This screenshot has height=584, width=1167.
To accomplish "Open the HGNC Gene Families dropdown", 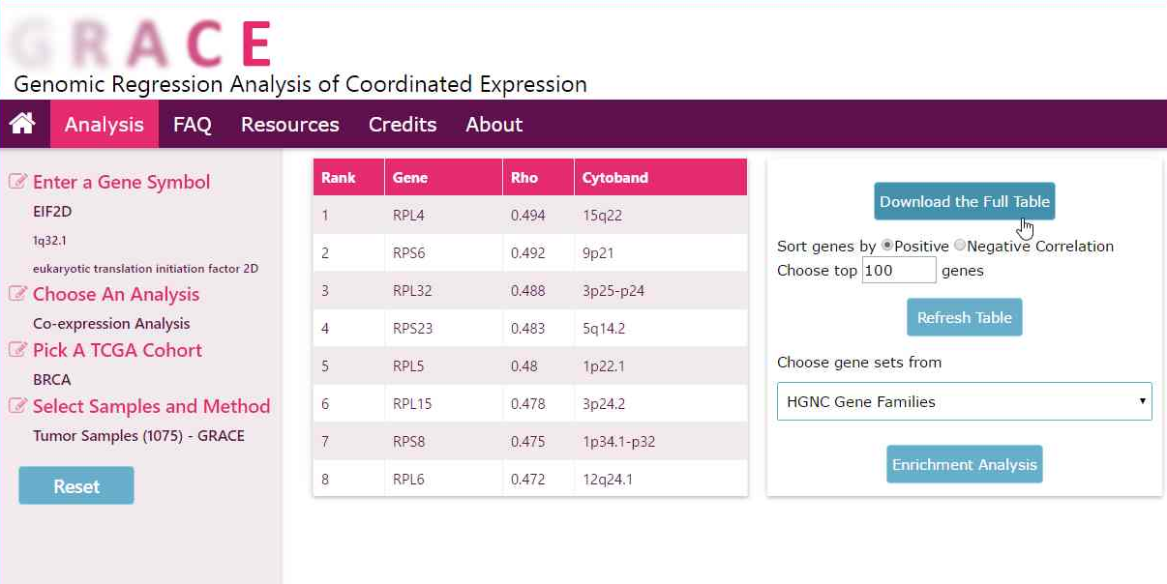I will click(964, 401).
